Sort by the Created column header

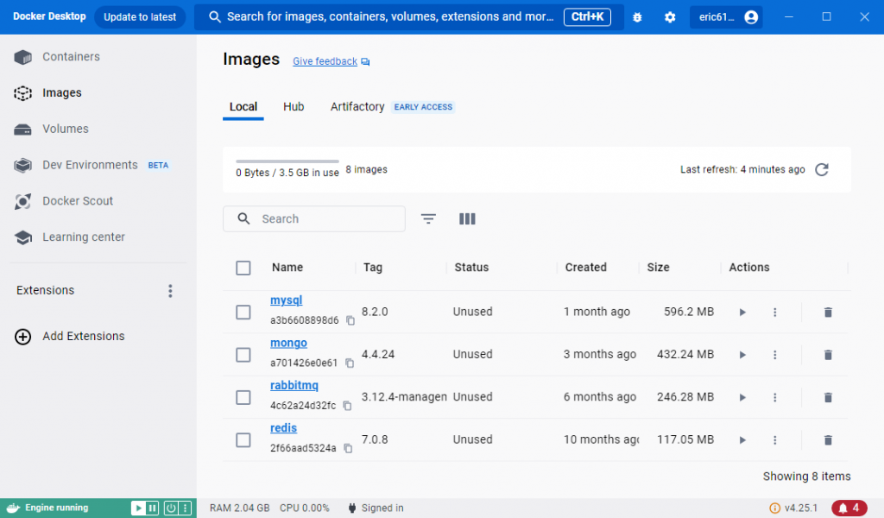pos(586,267)
